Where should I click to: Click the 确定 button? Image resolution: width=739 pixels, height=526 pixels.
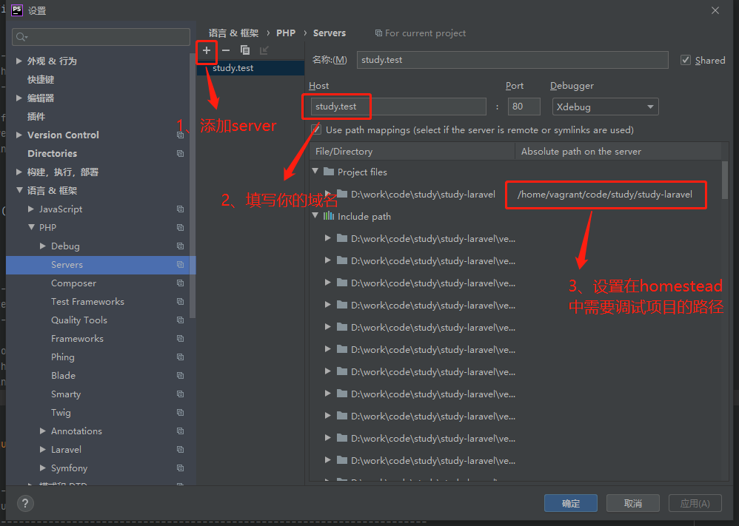[571, 503]
